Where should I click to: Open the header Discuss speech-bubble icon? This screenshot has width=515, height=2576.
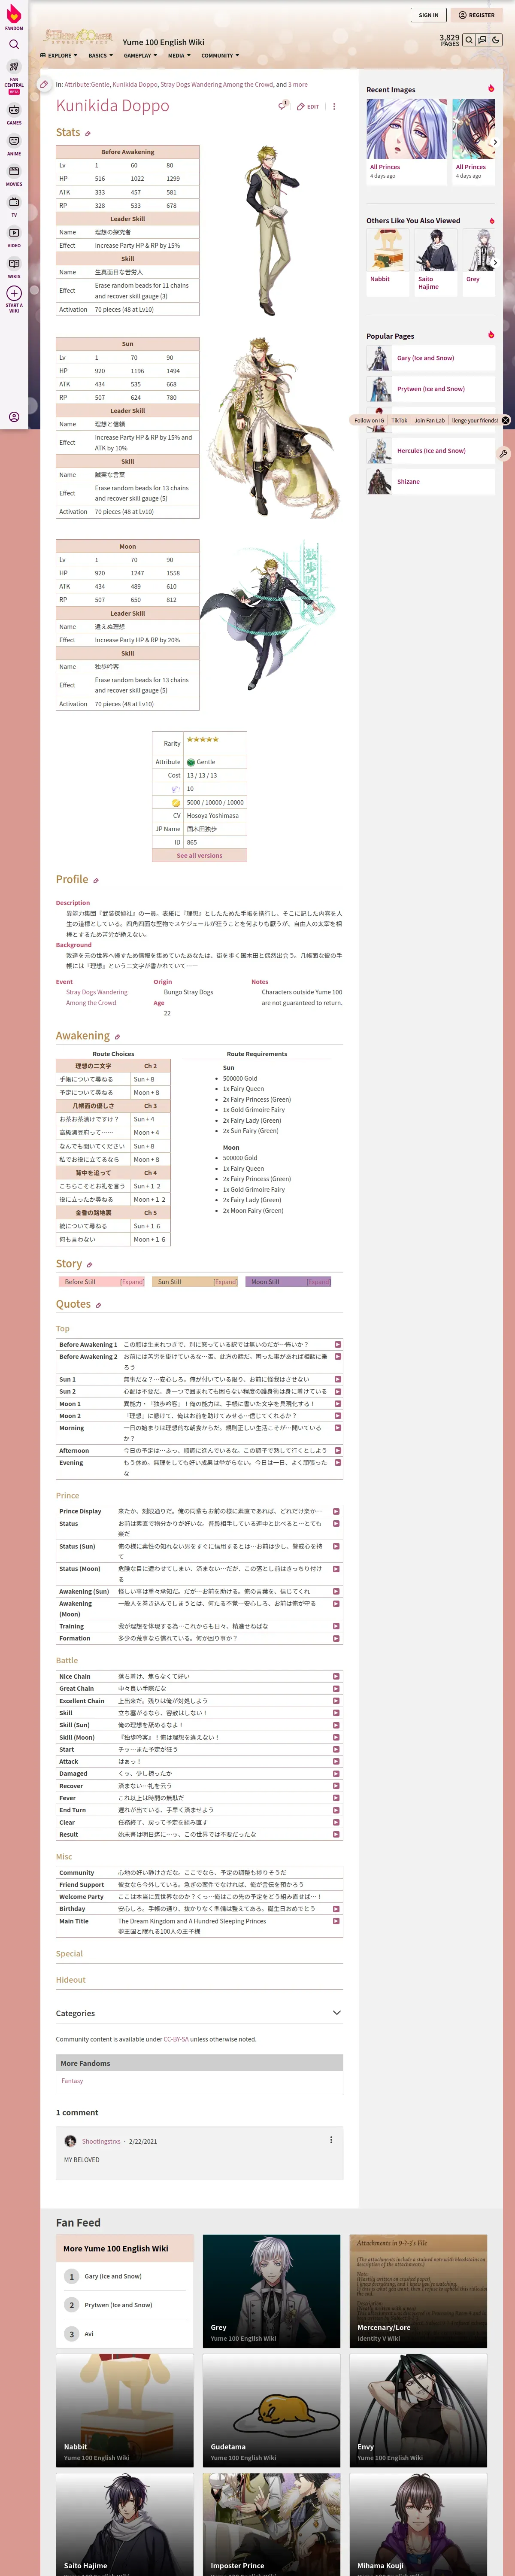[x=482, y=40]
